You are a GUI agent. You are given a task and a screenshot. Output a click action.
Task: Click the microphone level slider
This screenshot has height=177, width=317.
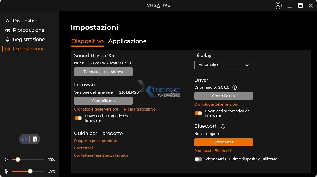[x=30, y=171]
